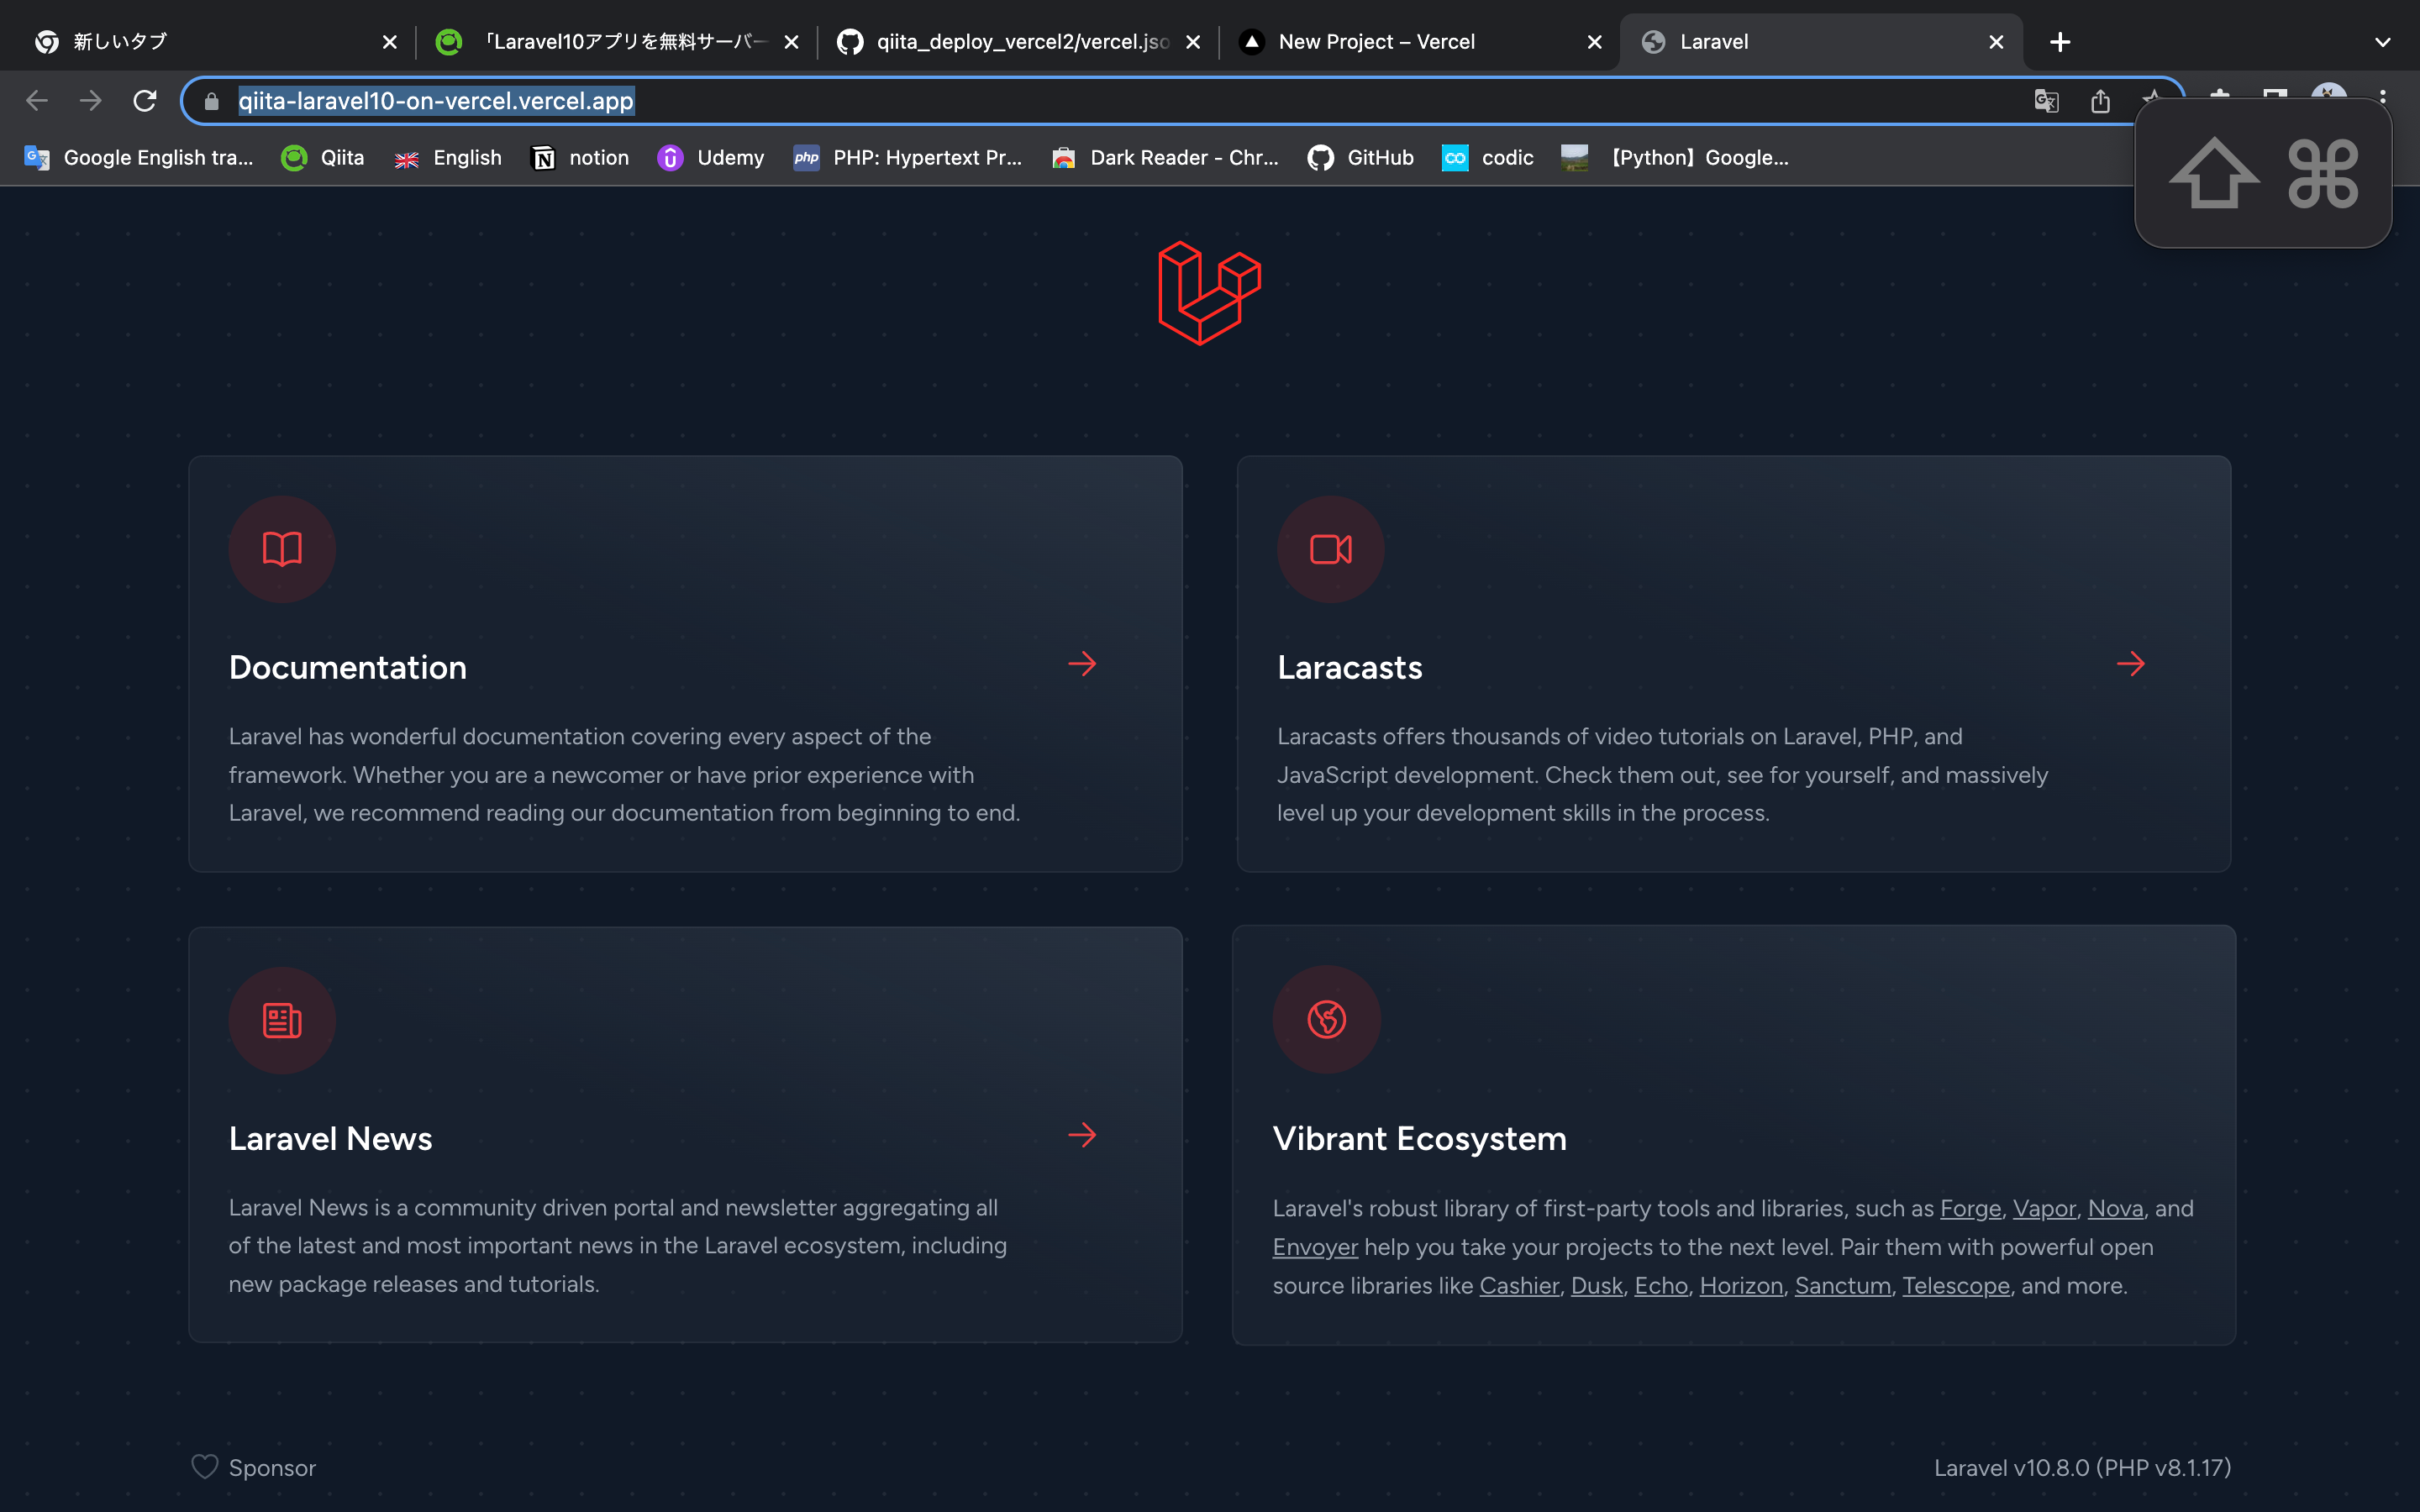Screen dimensions: 2420x1512
Task: Open the English bookmark with UK flag
Action: [448, 158]
